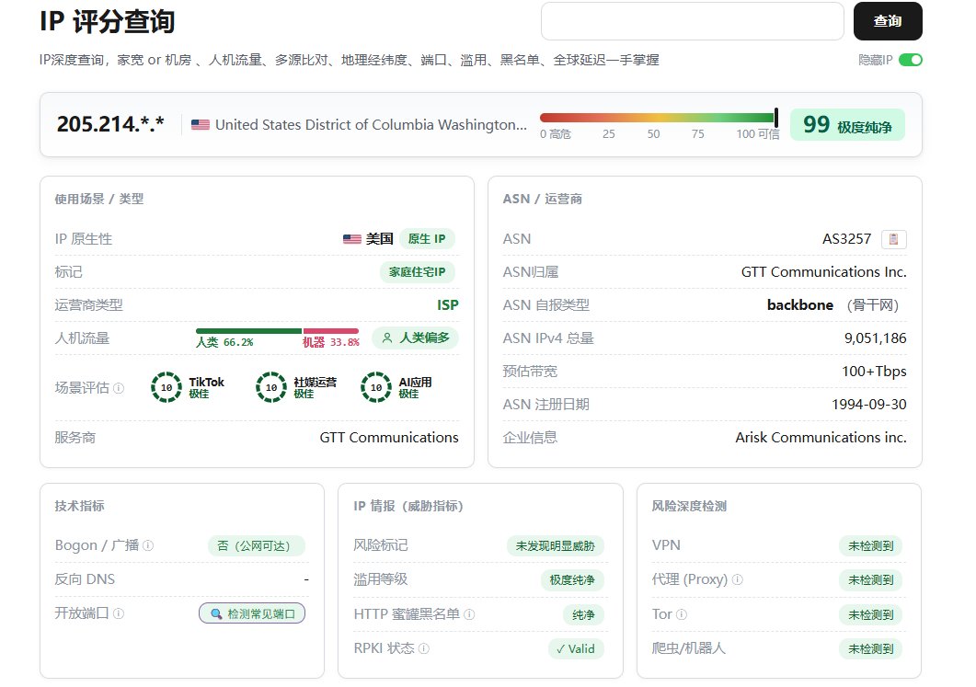Viewport: 976px width, 687px height.
Task: Click the IP 情报 (威胁指标) heading
Action: pos(408,506)
